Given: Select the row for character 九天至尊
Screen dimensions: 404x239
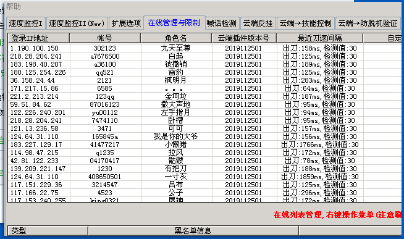Looking at the screenshot, I should [204, 48].
